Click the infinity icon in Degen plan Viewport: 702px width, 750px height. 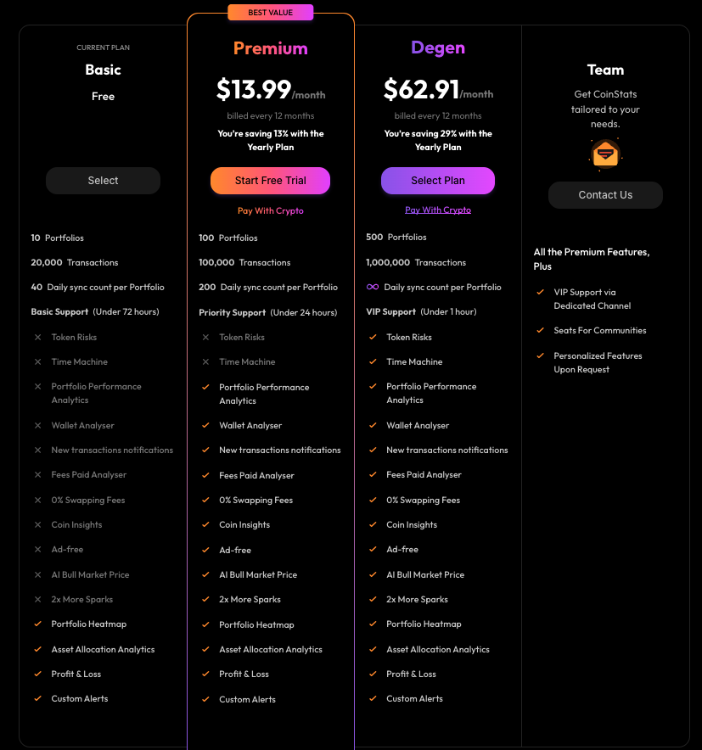pos(372,287)
